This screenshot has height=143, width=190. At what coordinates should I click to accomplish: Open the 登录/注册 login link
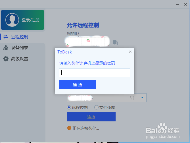(31, 20)
